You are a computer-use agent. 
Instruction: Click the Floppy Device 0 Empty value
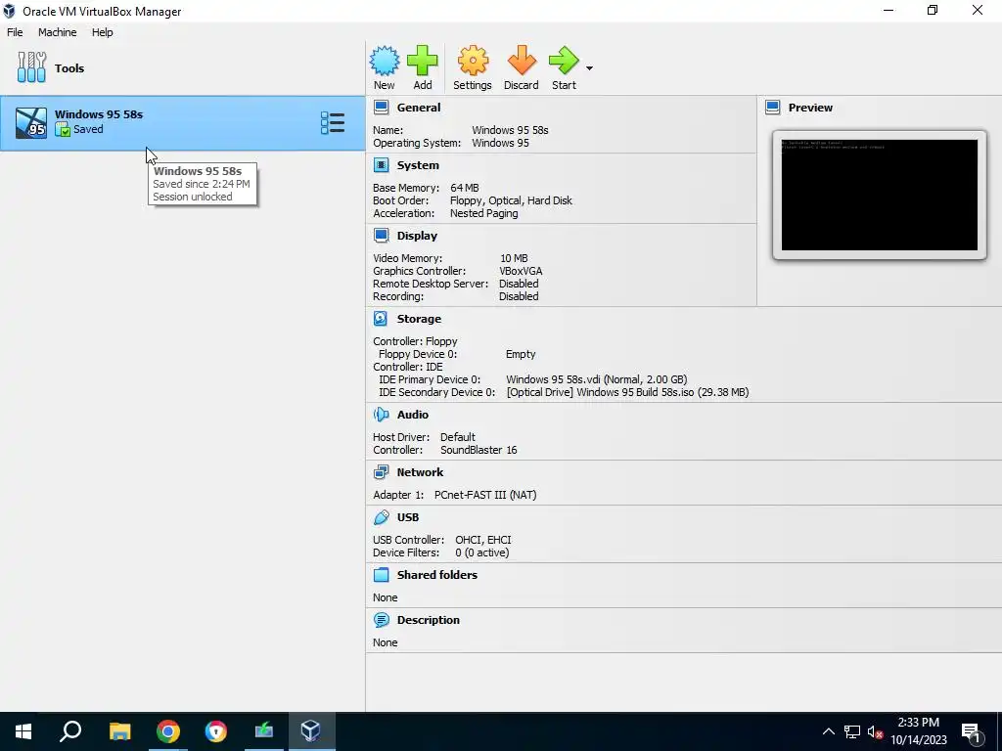click(x=521, y=354)
